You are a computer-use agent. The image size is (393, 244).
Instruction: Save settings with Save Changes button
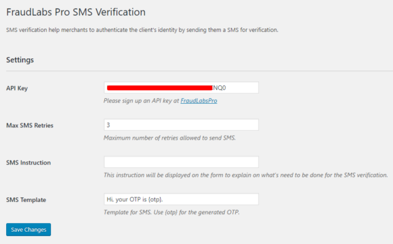click(28, 230)
